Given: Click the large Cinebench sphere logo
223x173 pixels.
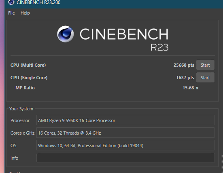Looking at the screenshot, I should click(x=66, y=34).
